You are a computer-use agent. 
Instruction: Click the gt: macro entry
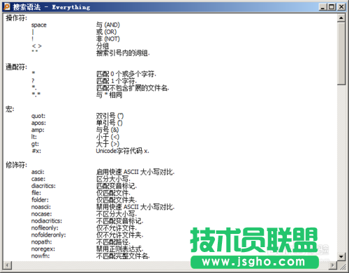[35, 144]
